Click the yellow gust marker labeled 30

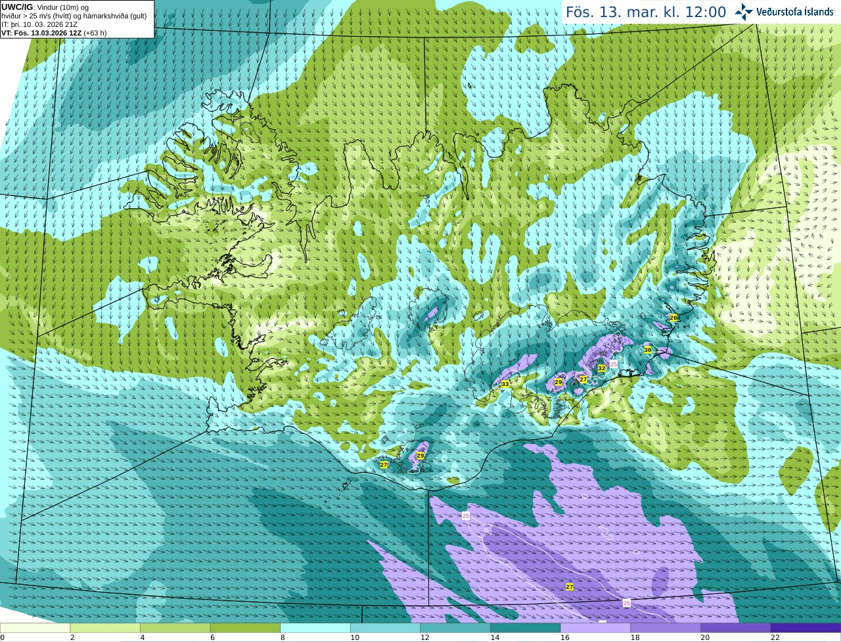tap(648, 350)
